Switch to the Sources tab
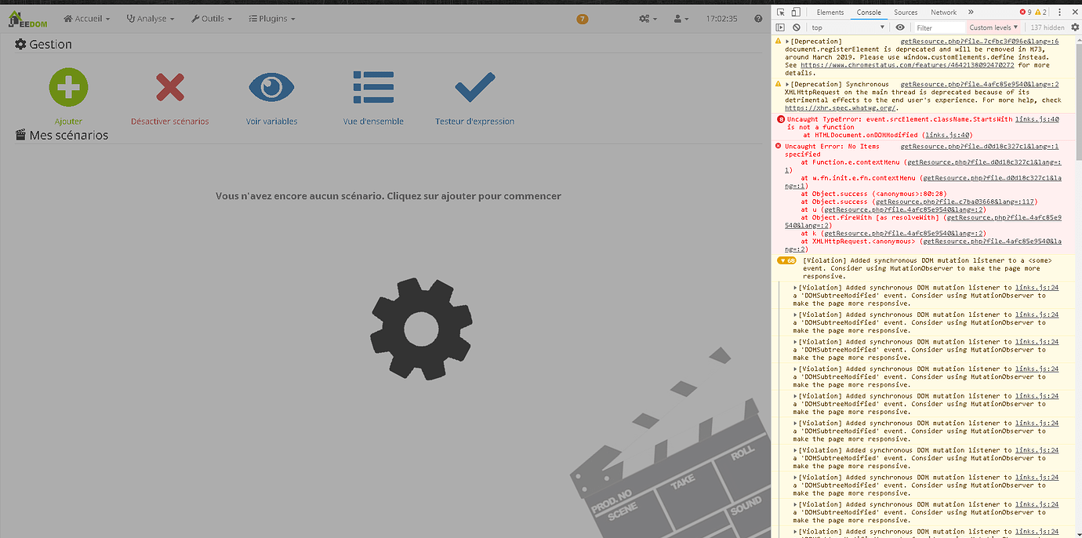The width and height of the screenshot is (1082, 538). pyautogui.click(x=906, y=13)
